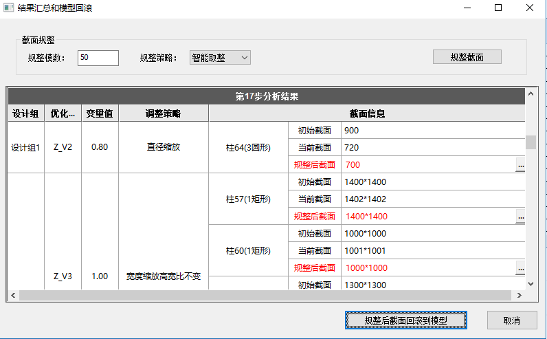
Task: Open the ellipsis button beside 1400*1400
Action: 520,217
